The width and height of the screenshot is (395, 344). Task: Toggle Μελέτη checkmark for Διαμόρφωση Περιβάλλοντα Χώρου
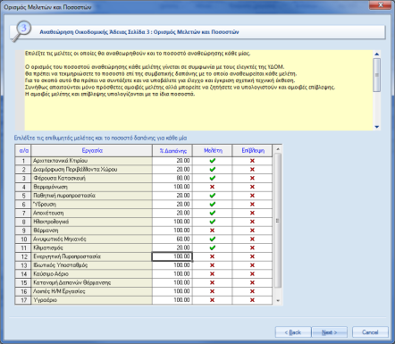click(x=212, y=170)
